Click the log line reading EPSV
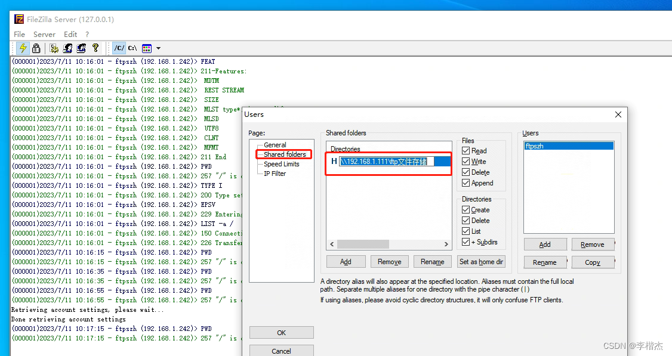 [x=113, y=205]
